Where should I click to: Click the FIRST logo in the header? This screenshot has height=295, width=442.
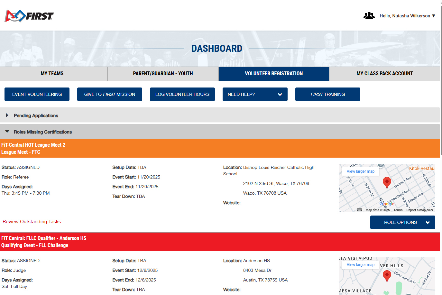point(29,15)
